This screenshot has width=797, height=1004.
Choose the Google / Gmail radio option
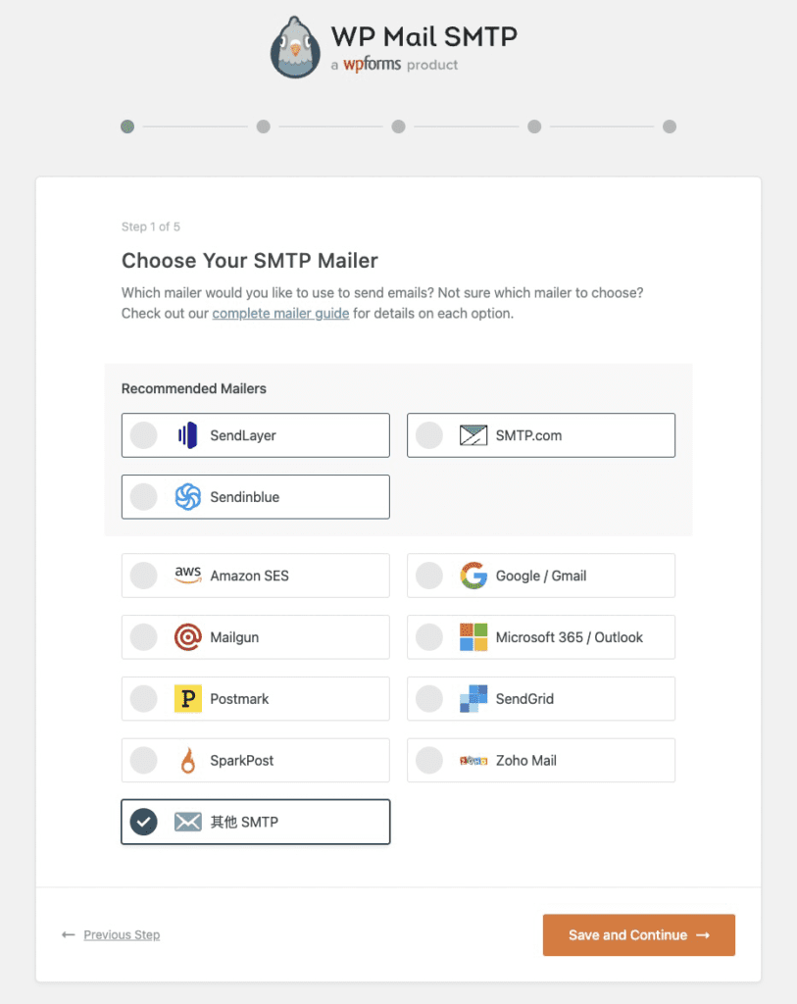429,576
